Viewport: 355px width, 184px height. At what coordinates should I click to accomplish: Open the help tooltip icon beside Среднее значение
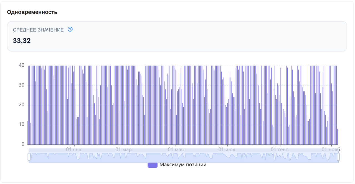coord(70,29)
